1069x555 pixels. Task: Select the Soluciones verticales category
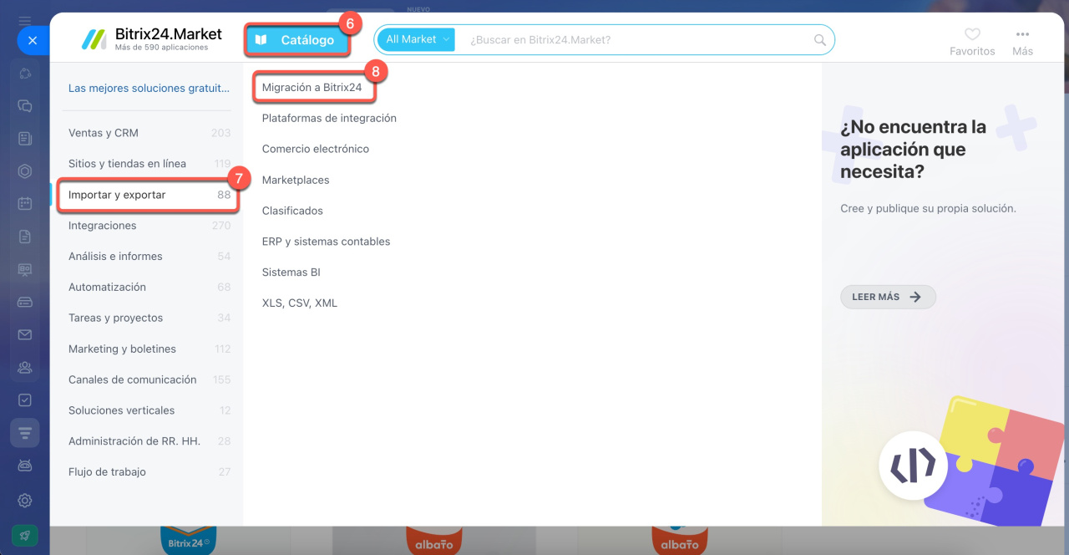[149, 410]
